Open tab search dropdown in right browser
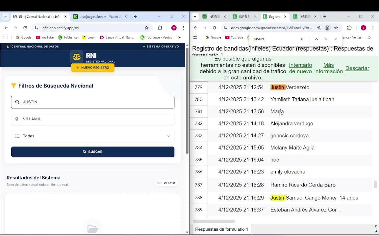379x236 pixels. [195, 17]
